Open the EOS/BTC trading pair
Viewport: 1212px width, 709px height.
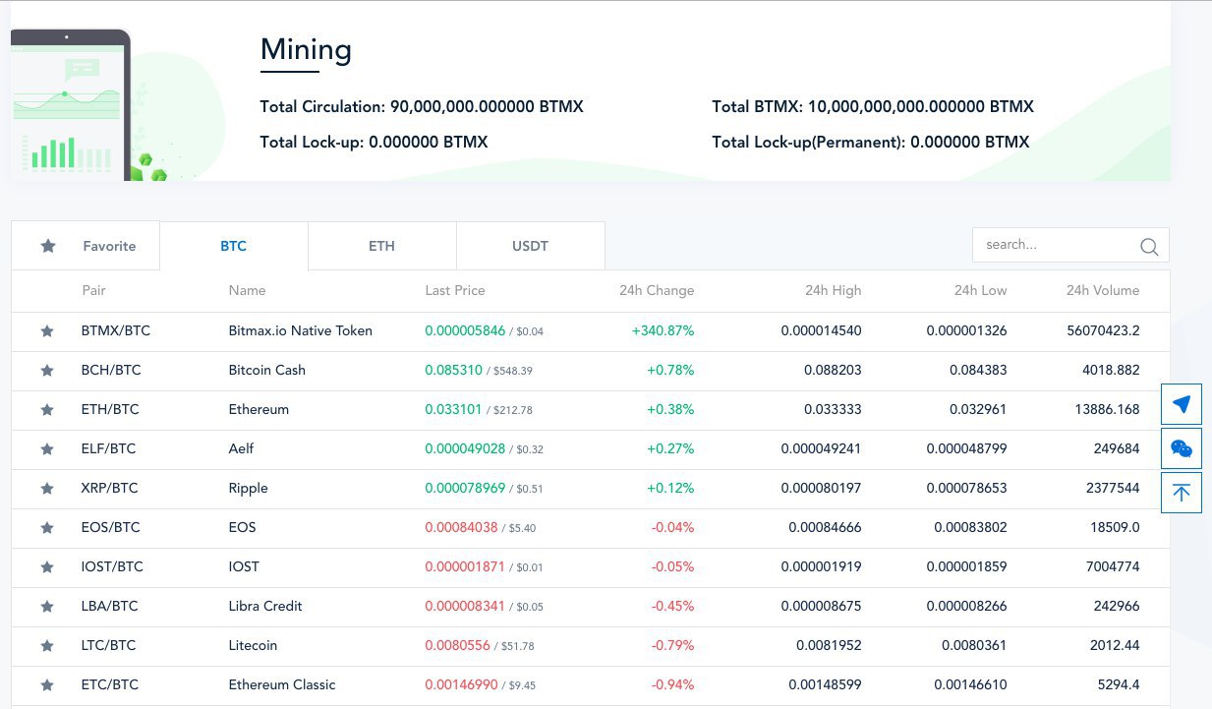(111, 528)
